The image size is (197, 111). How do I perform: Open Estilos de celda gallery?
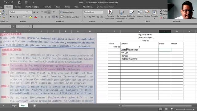[x=131, y=15]
